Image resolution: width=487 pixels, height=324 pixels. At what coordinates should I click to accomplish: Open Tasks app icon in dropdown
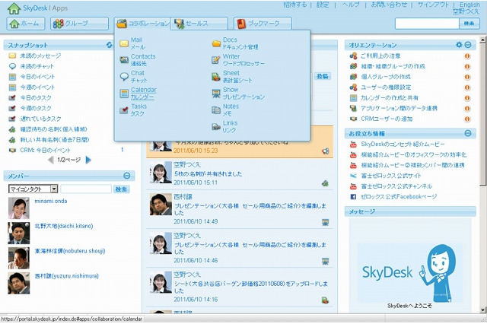(x=124, y=110)
